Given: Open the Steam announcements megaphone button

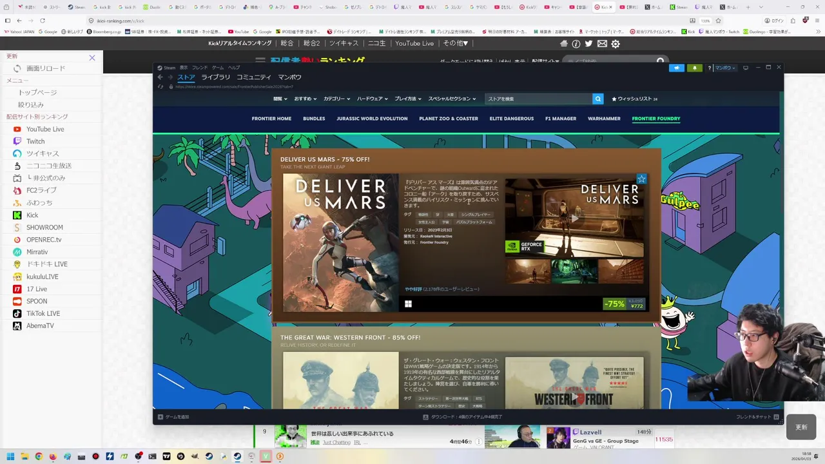Looking at the screenshot, I should 677,68.
